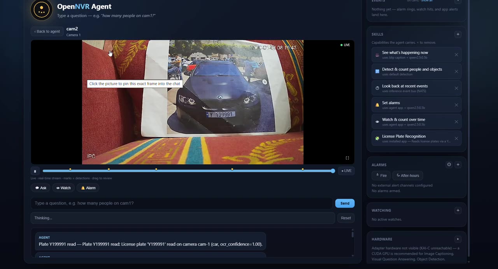Choose the Watch mode chip

click(63, 188)
